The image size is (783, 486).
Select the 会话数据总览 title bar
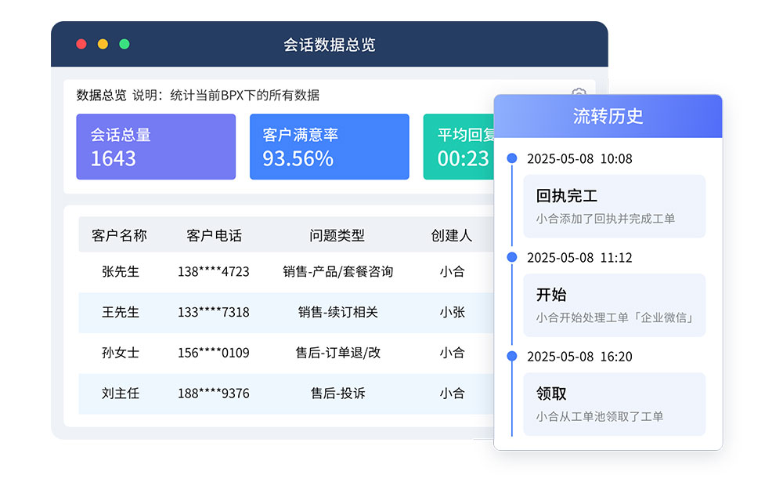click(x=329, y=45)
